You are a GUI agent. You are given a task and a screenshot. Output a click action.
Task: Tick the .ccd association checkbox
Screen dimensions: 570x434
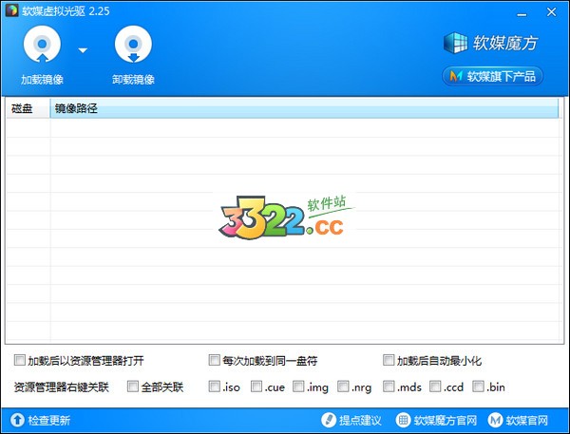click(435, 386)
